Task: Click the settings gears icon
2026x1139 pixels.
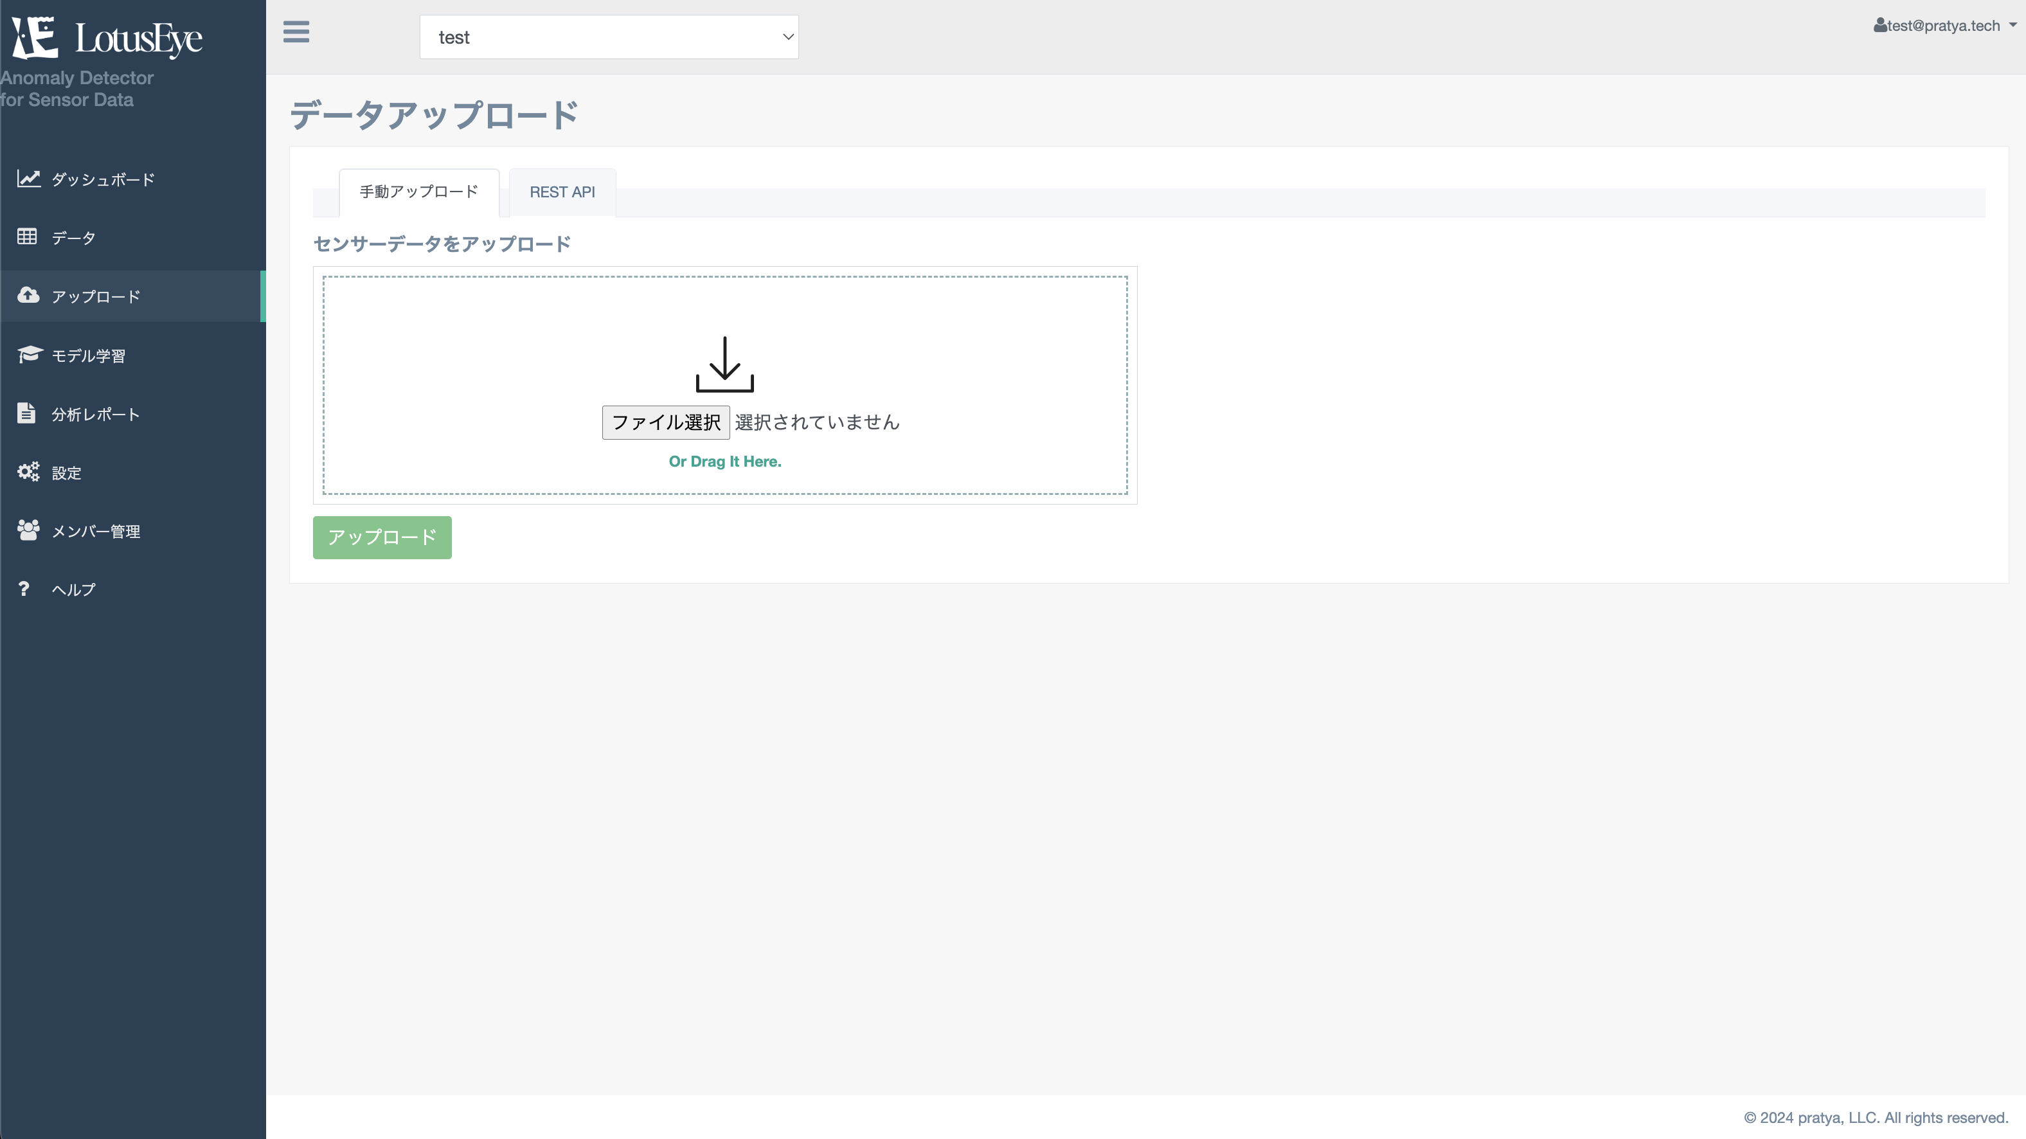Action: click(28, 472)
